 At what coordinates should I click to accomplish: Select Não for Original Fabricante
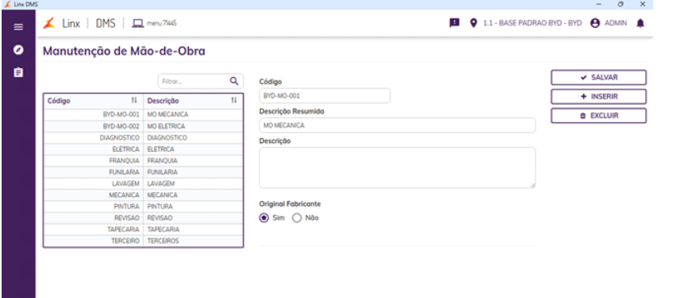(297, 218)
